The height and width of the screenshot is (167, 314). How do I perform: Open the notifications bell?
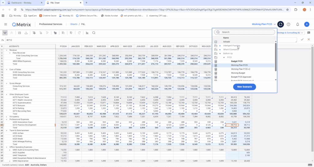pyautogui.click(x=297, y=24)
